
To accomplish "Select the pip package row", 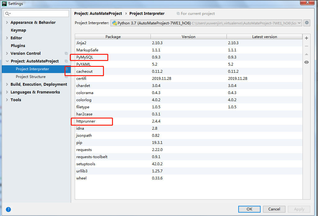I will (189, 143).
